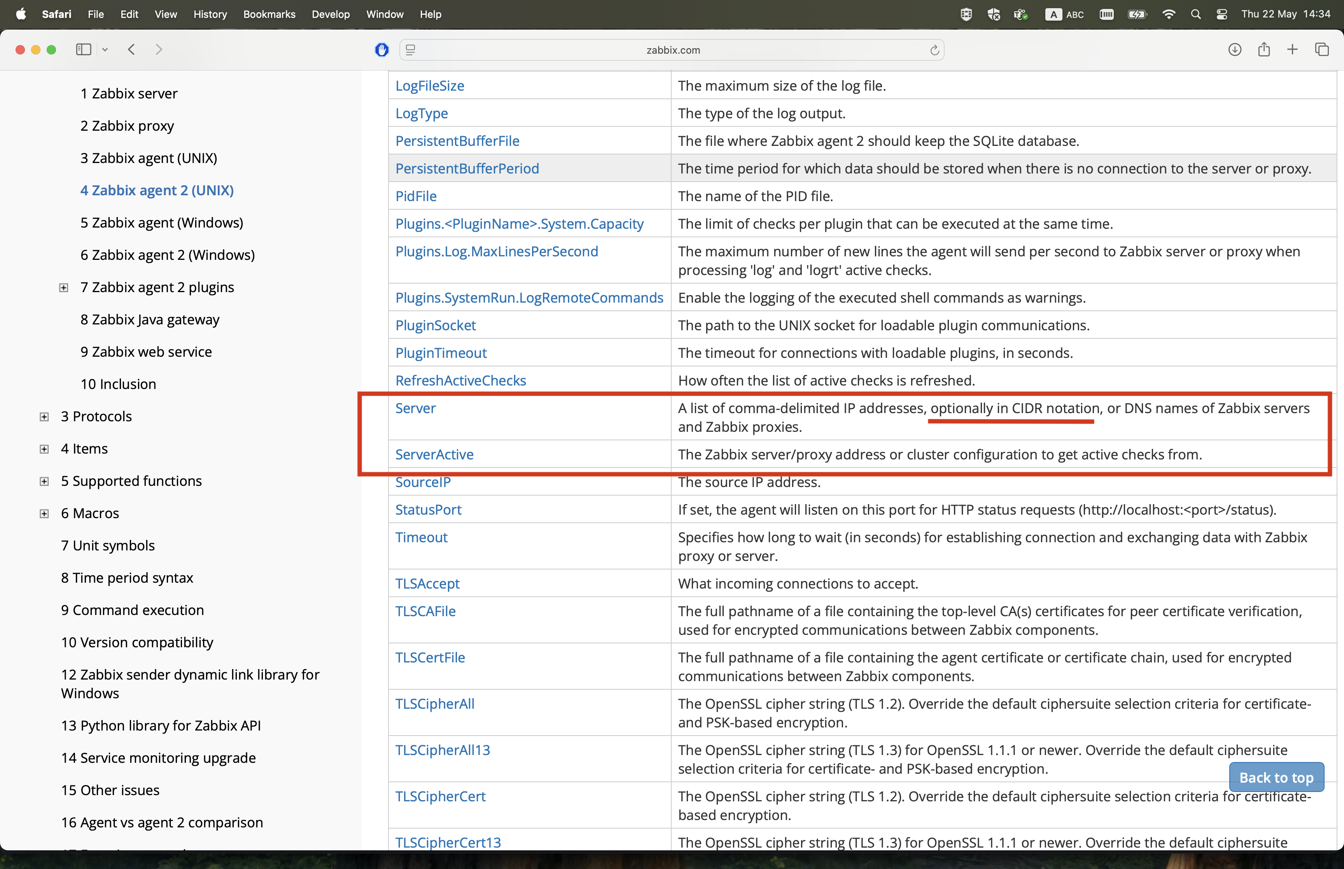The height and width of the screenshot is (869, 1344).
Task: Select 4 Zabbix agent 2 (UNIX)
Action: coord(157,190)
